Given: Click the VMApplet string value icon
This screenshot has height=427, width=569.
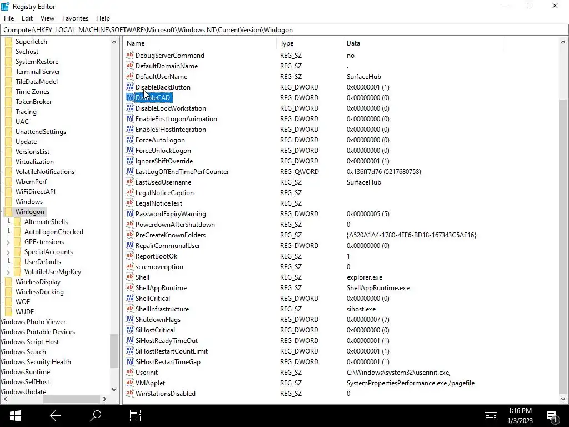Looking at the screenshot, I should click(130, 383).
